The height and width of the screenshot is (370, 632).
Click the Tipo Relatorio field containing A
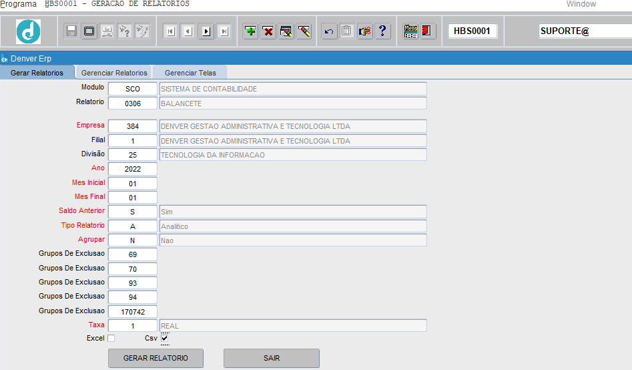point(133,226)
